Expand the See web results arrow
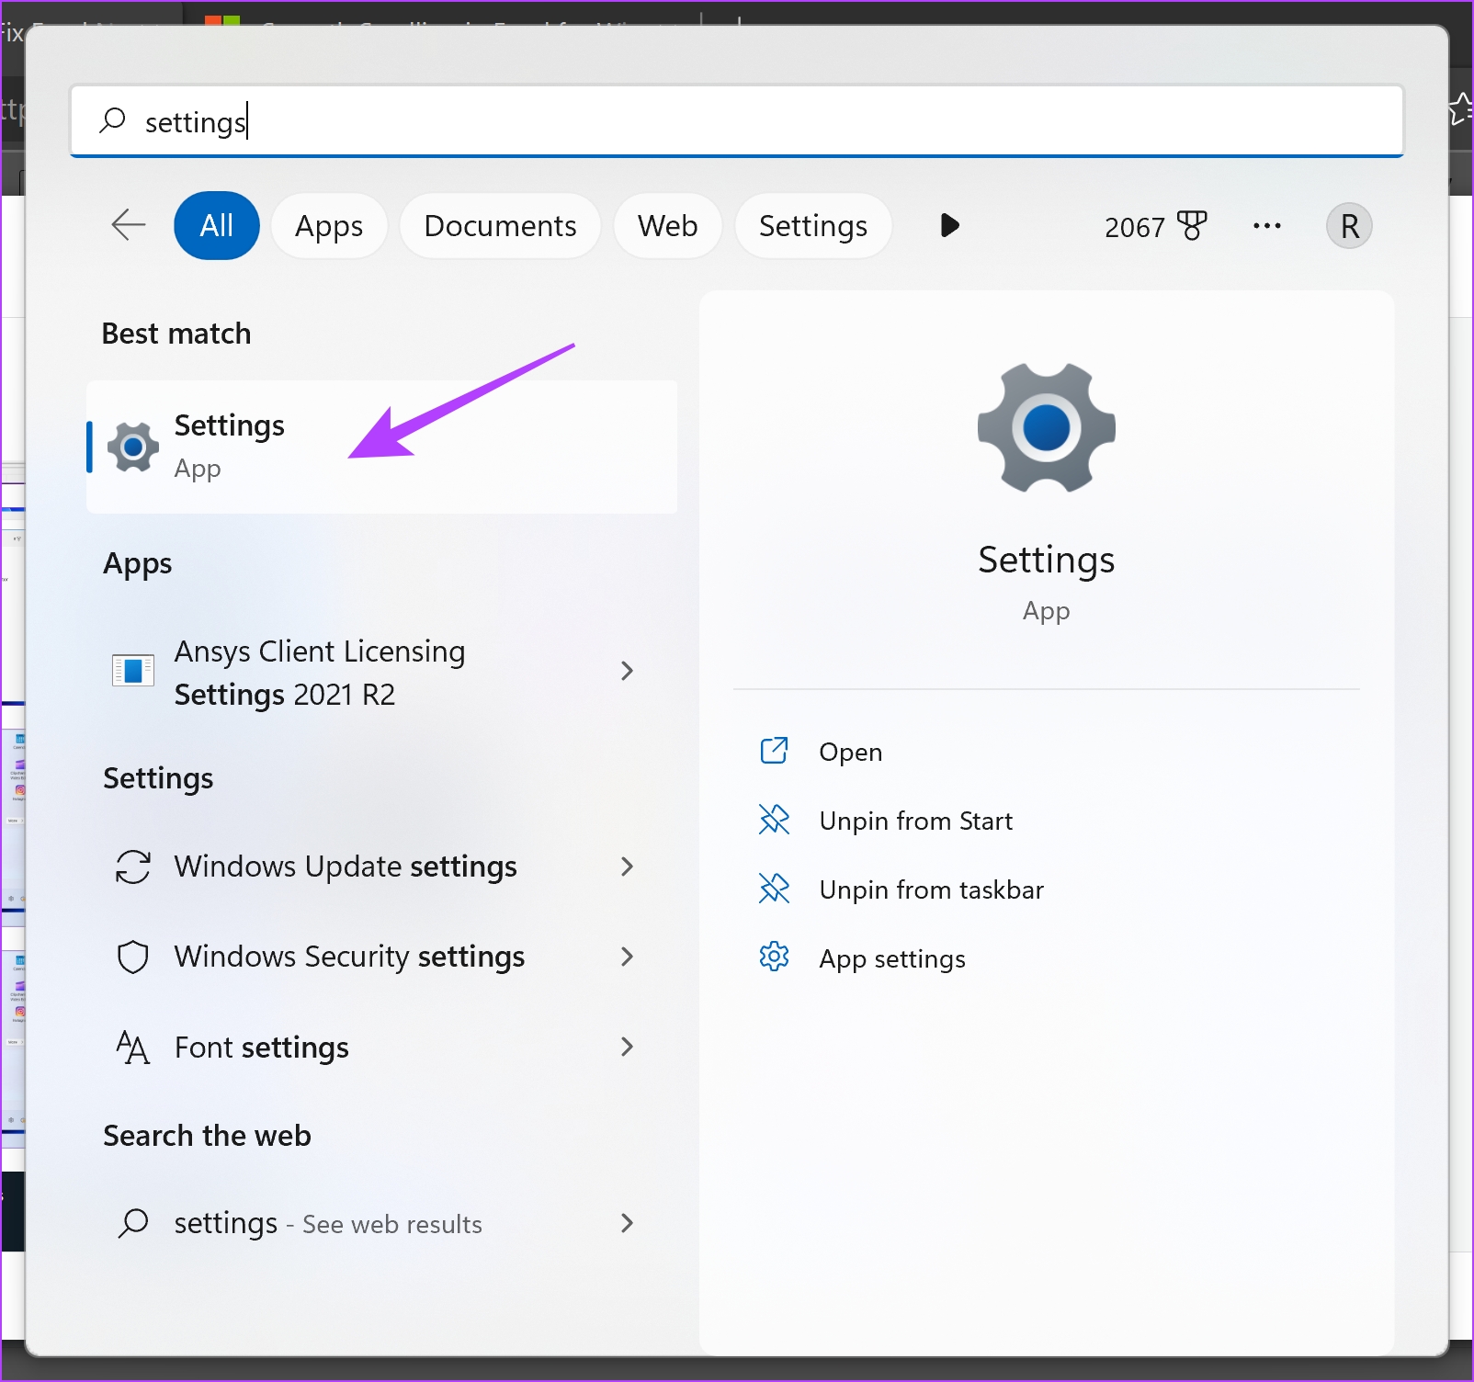Viewport: 1474px width, 1382px height. pos(627,1223)
